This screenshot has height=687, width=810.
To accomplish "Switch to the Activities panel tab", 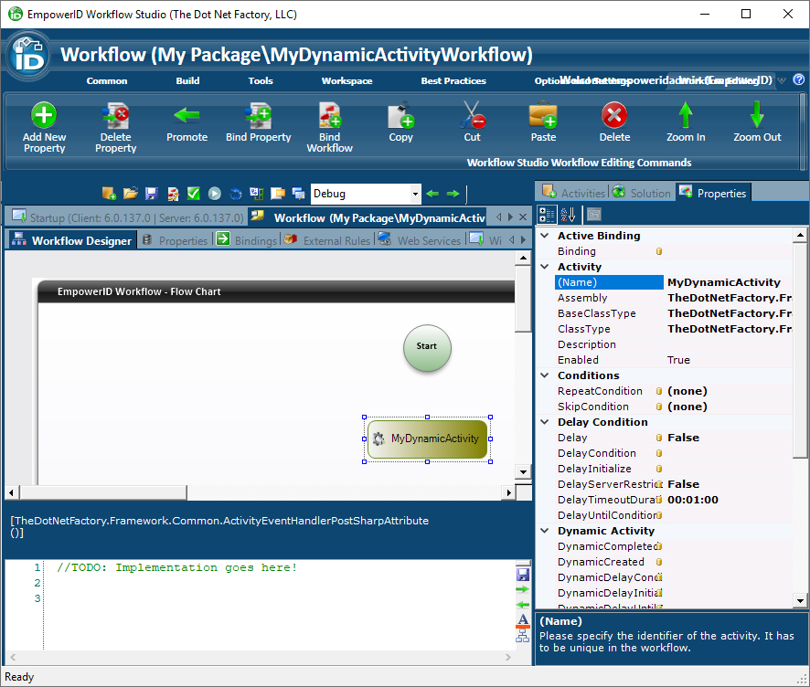I will [573, 193].
